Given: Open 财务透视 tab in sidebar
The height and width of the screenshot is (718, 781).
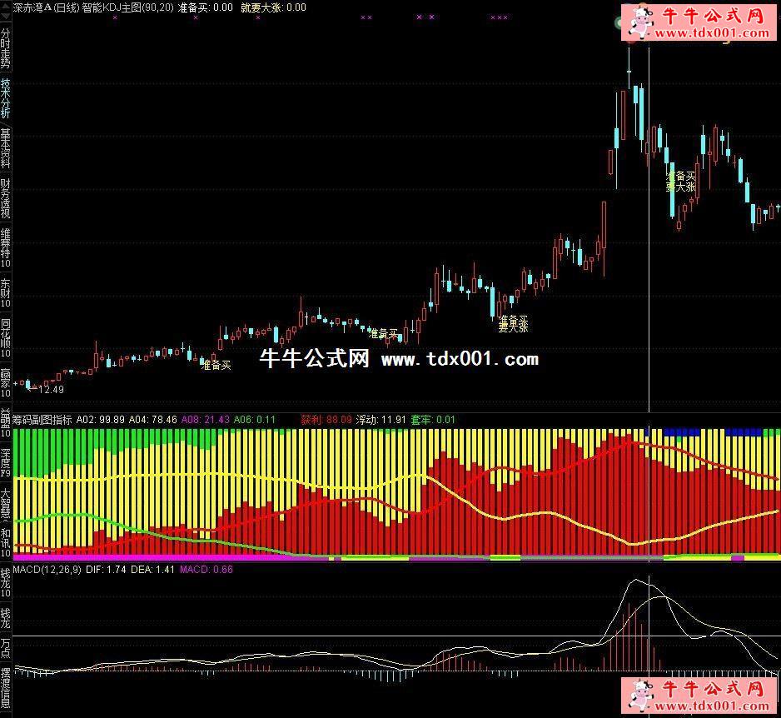Looking at the screenshot, I should (6, 197).
